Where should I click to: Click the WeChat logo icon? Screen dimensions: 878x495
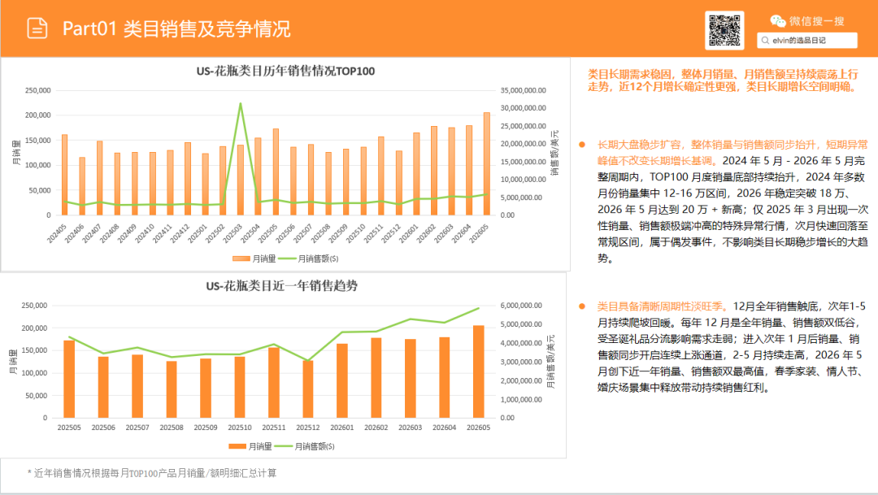[778, 21]
